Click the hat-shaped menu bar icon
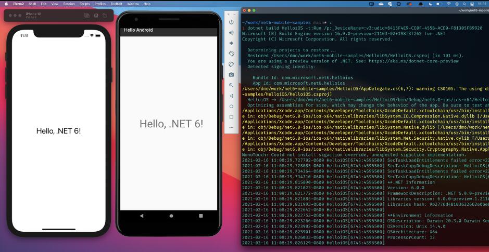This screenshot has height=252, width=489. point(421,4)
